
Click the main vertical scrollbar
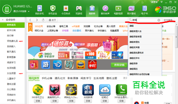(x=176, y=37)
